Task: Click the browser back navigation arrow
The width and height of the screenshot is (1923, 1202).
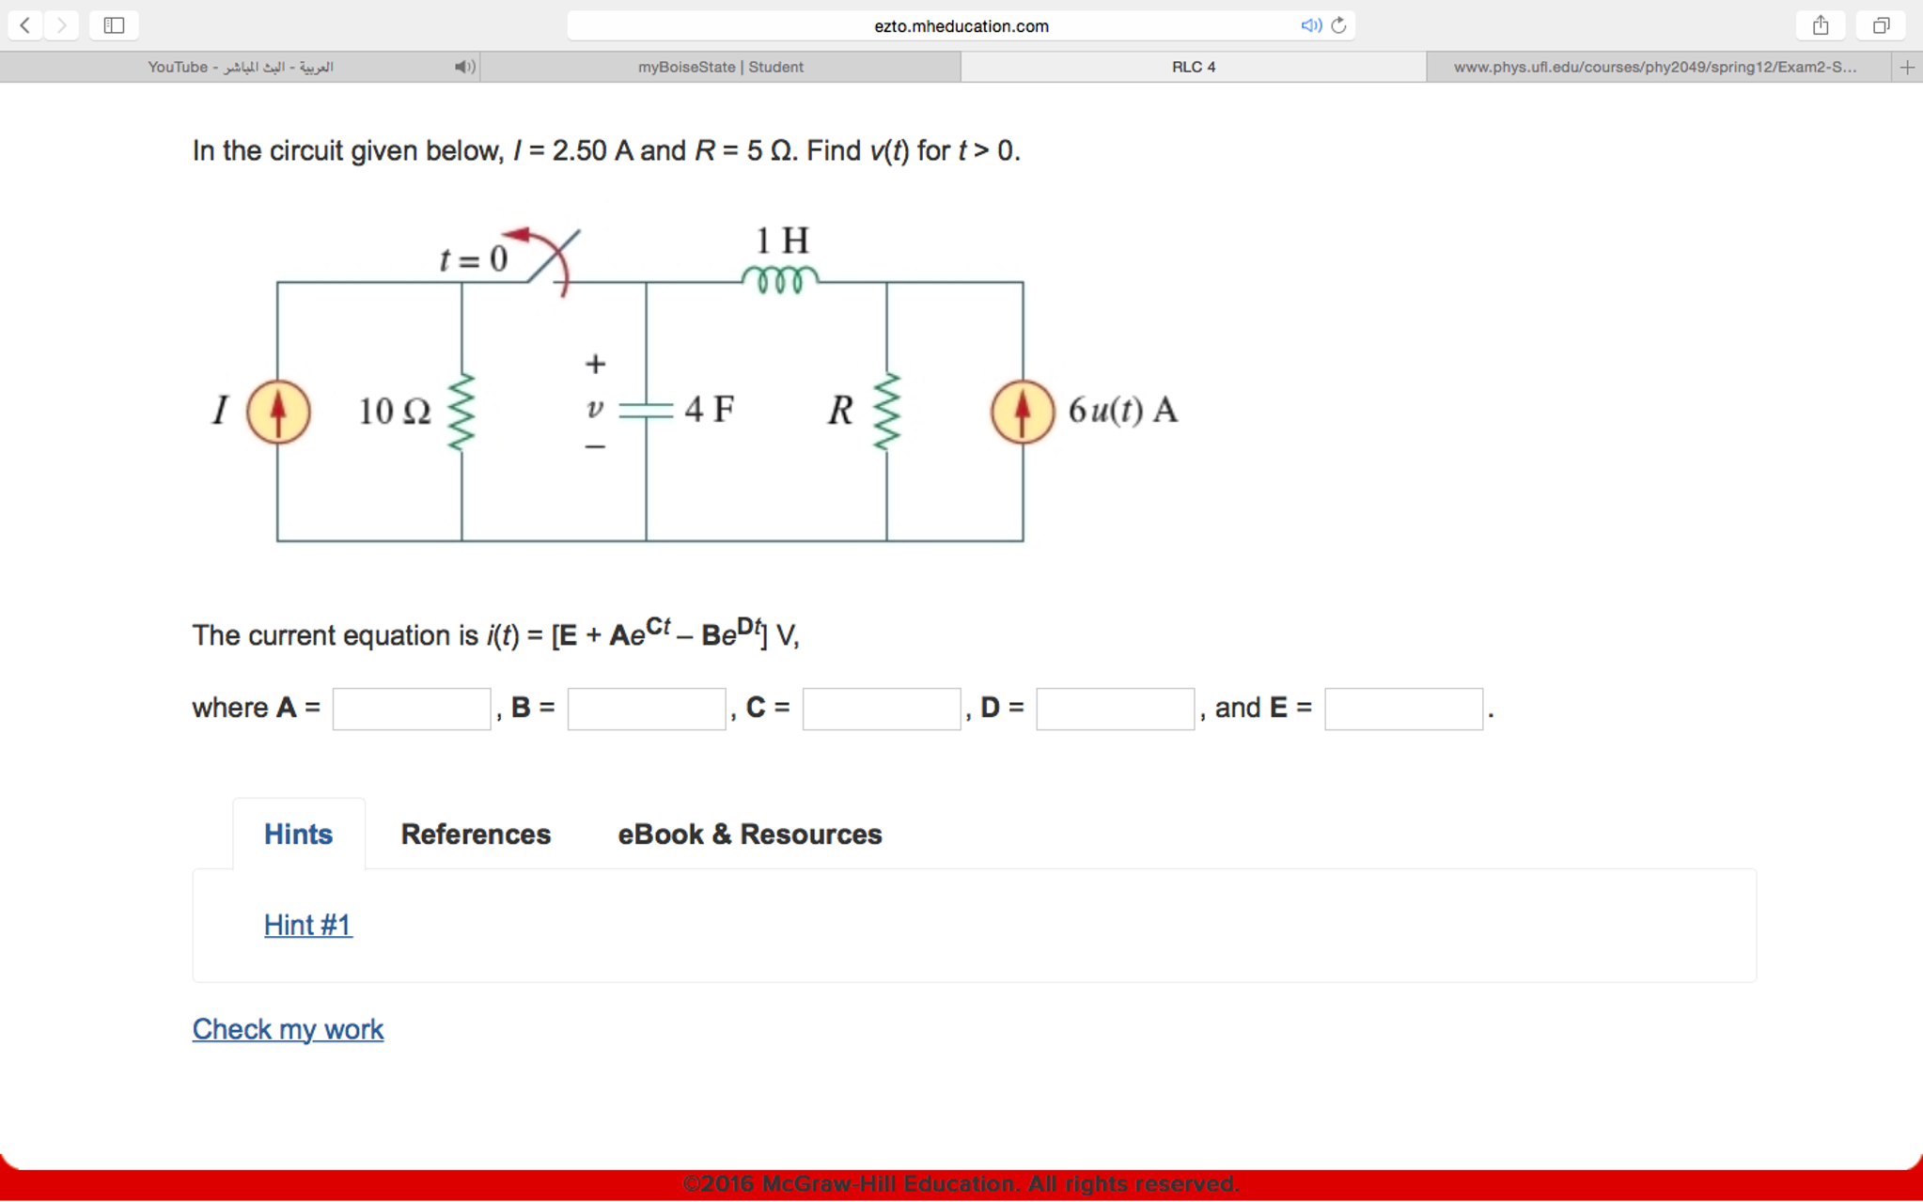Action: tap(25, 27)
